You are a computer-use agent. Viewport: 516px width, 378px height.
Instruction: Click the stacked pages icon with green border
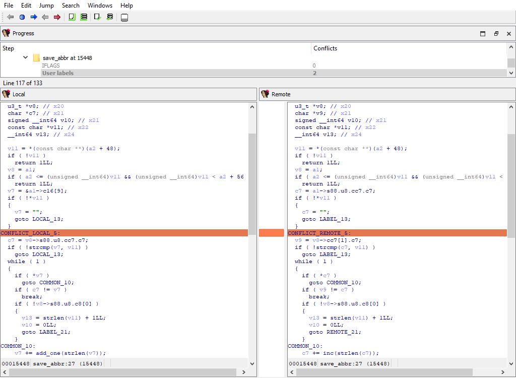(84, 17)
